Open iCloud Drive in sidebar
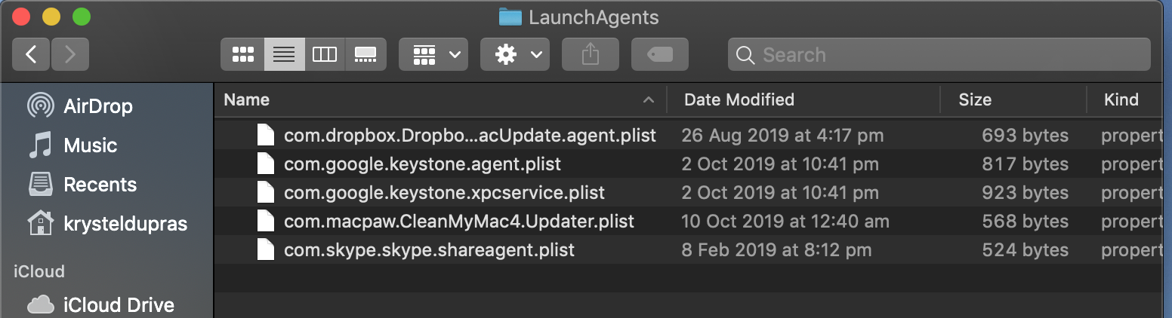 coord(119,304)
